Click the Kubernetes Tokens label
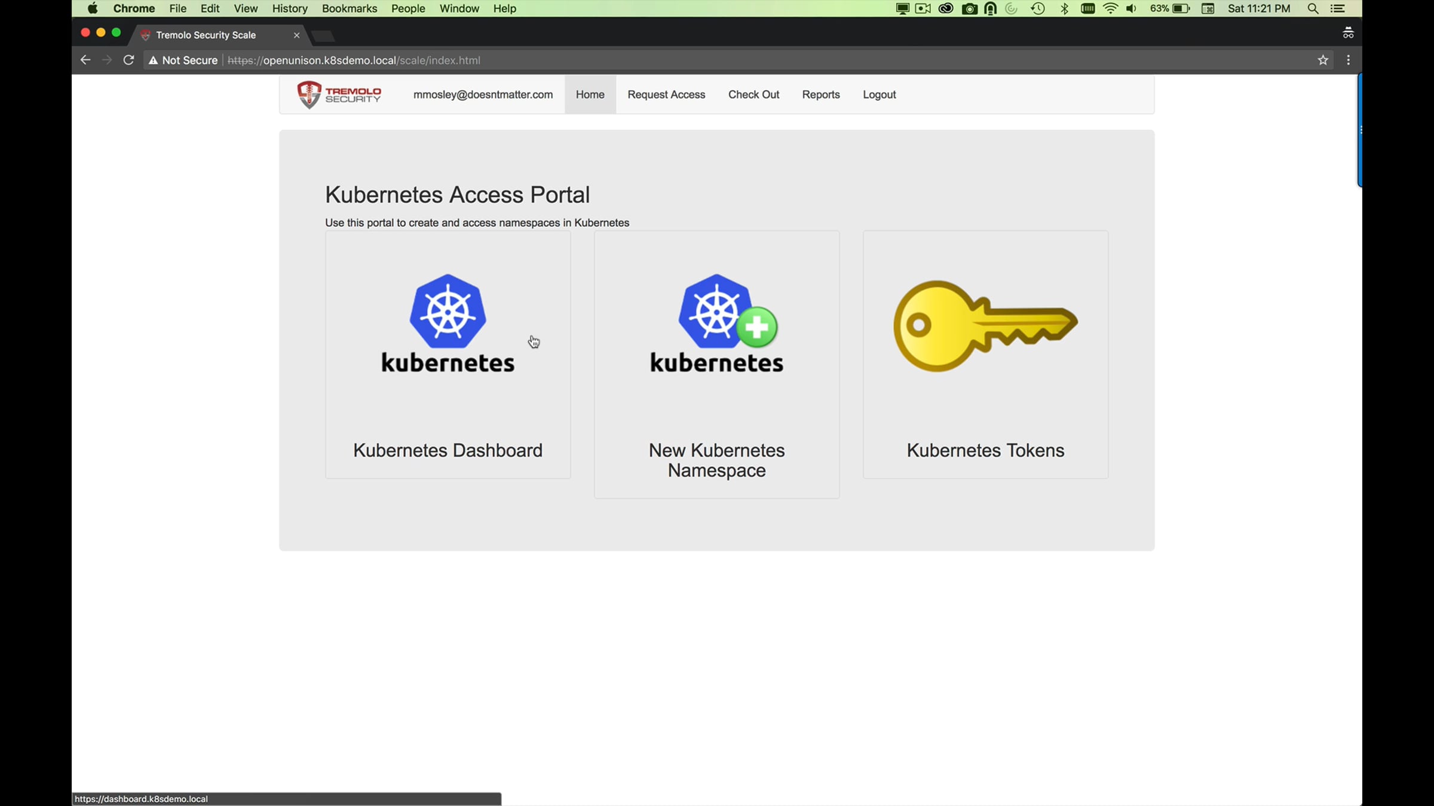The width and height of the screenshot is (1434, 806). (x=985, y=450)
